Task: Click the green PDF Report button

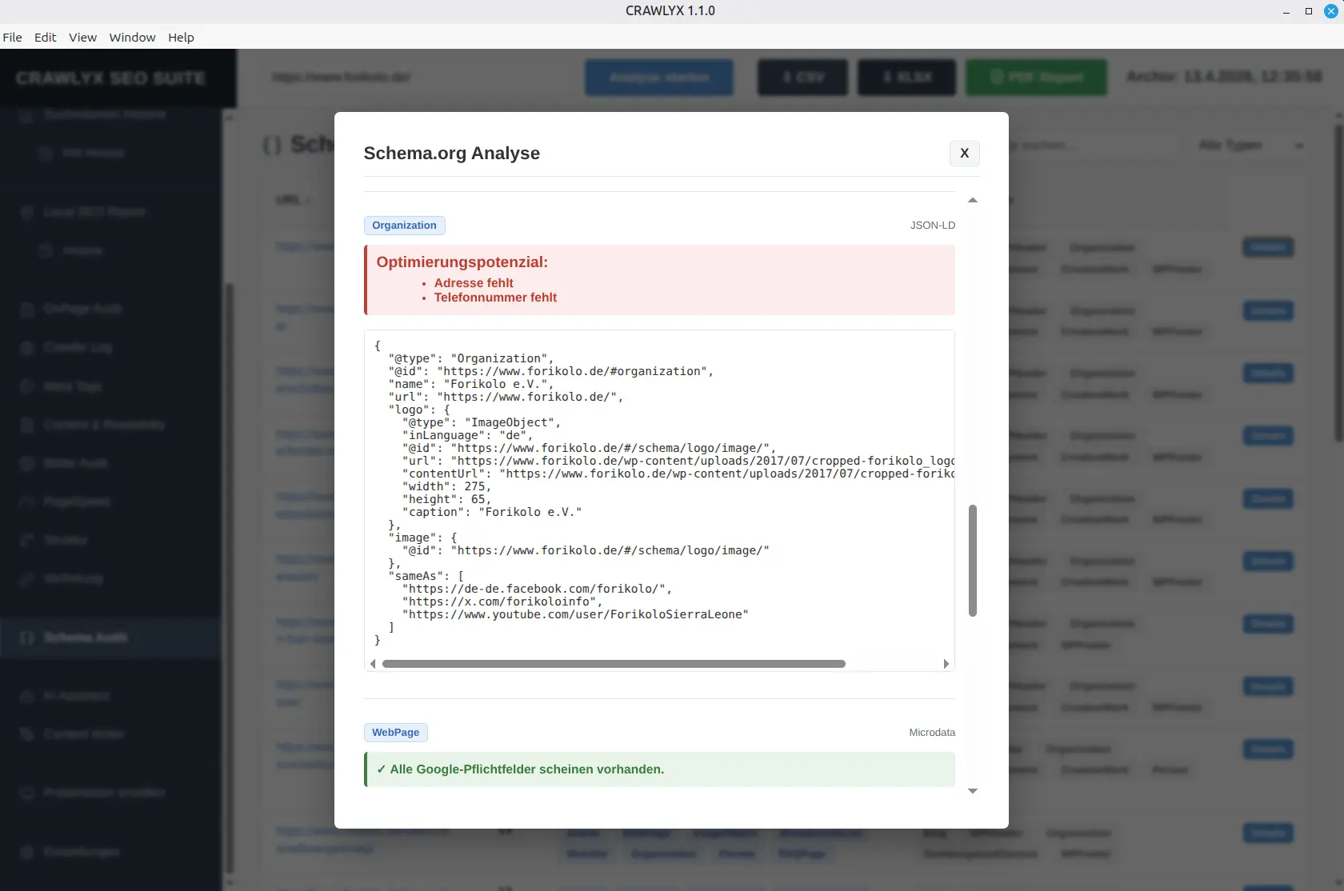Action: 1037,78
